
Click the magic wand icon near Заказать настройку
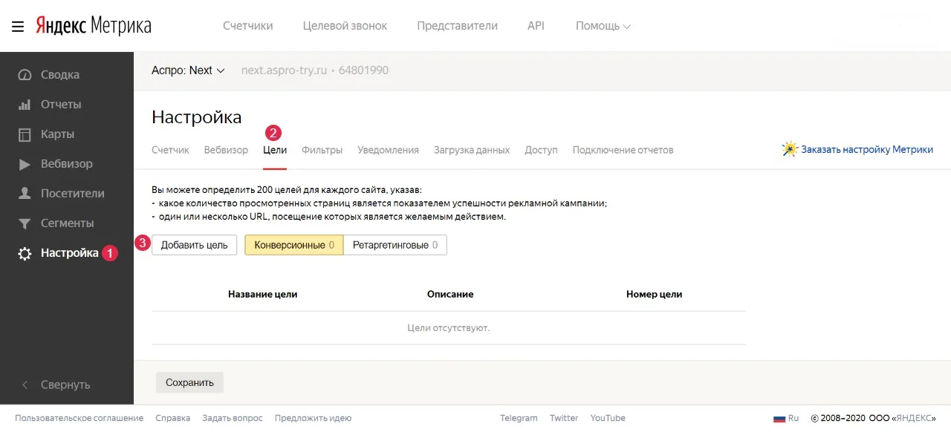(789, 149)
